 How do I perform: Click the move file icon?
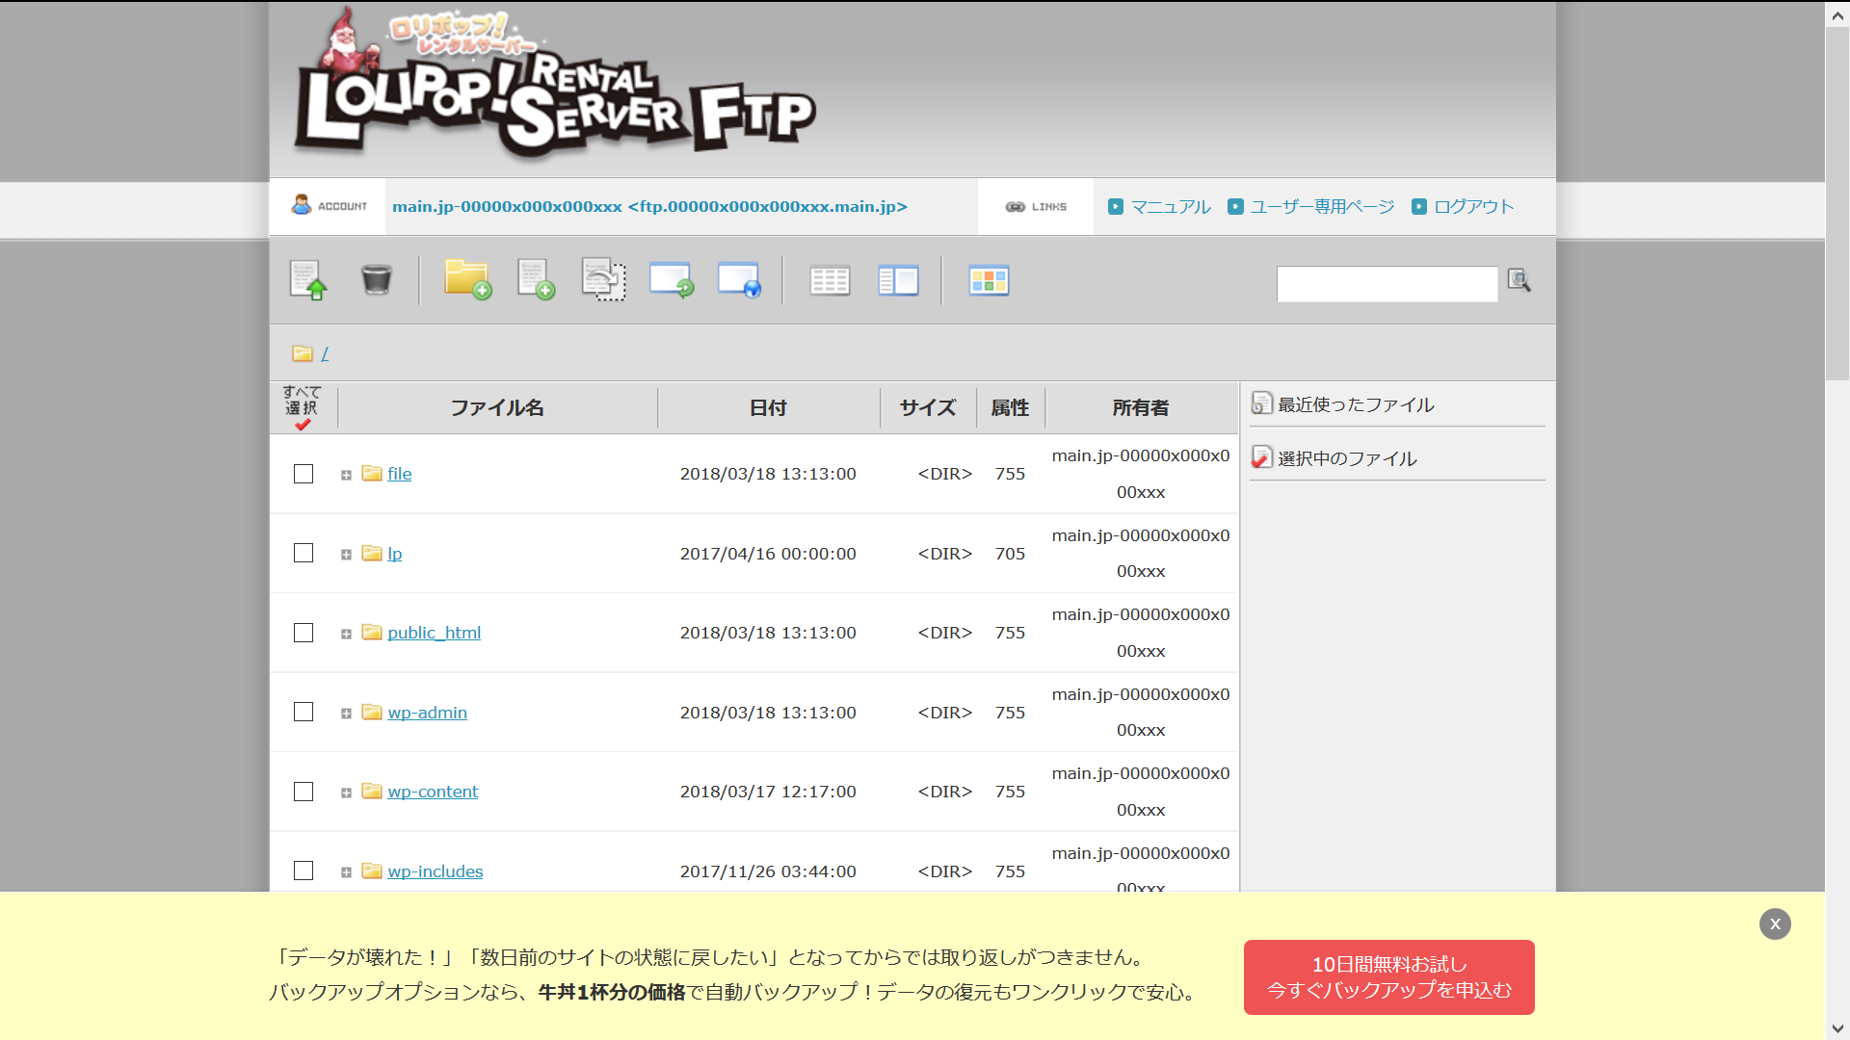click(x=603, y=280)
